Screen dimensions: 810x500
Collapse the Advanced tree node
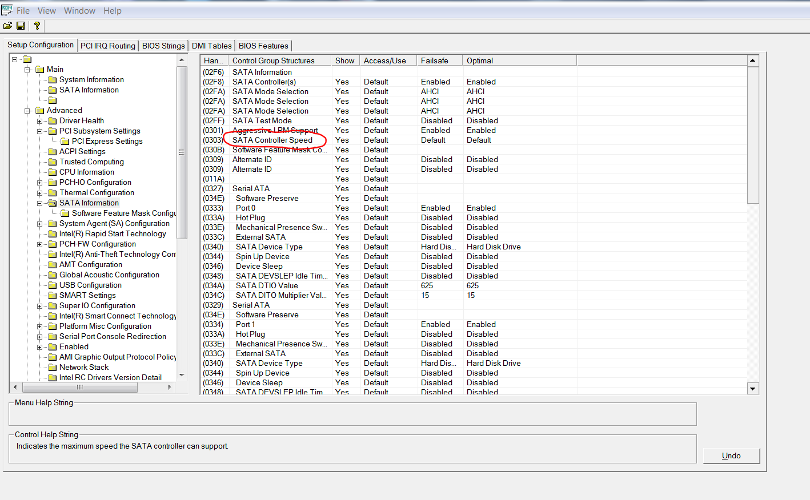click(x=27, y=111)
